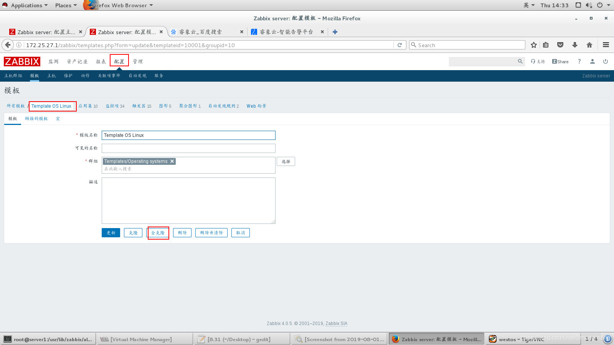Go back with the browser back arrow
Image resolution: width=614 pixels, height=345 pixels.
[x=8, y=45]
